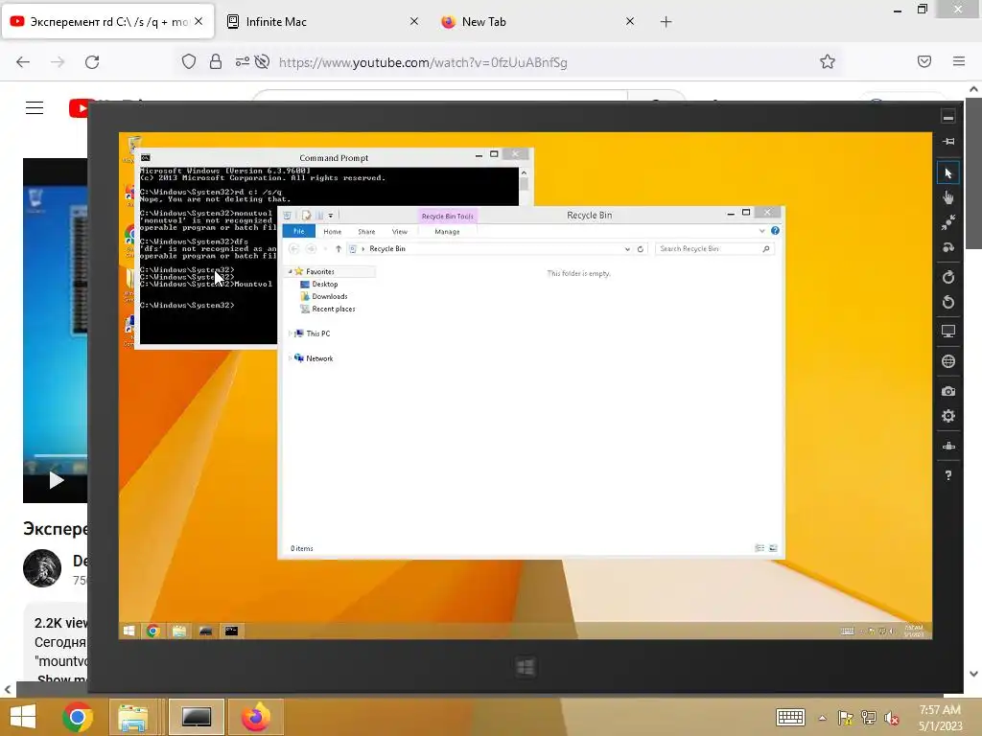Screen dimensions: 982x736
Task: Open Chrome from the emulated inner taskbar
Action: point(152,631)
